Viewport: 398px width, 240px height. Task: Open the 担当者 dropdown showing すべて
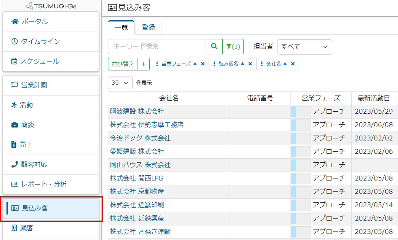click(304, 47)
